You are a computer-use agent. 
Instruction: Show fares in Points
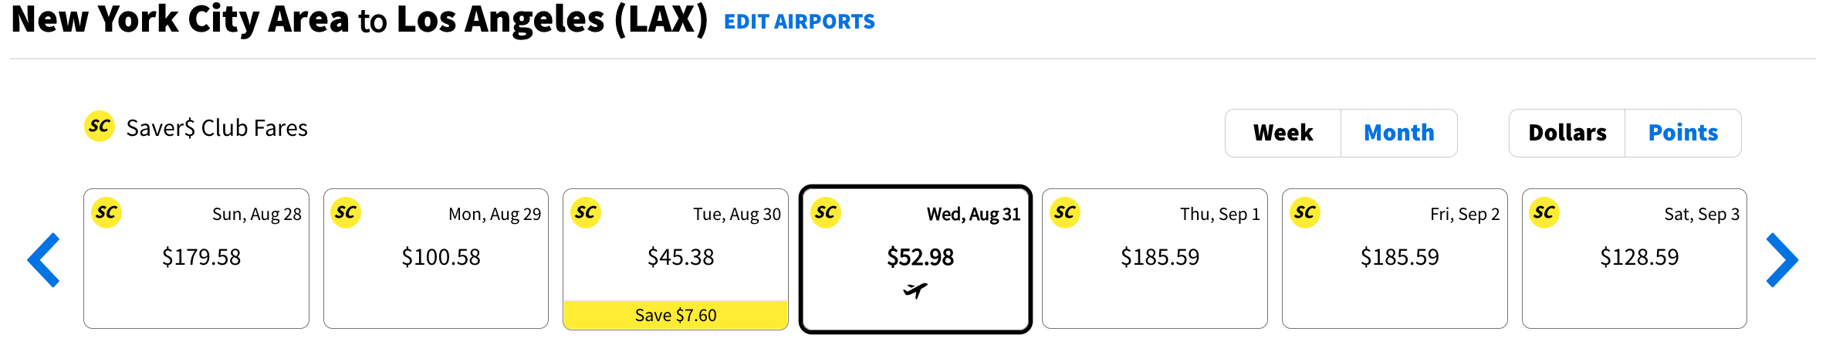pyautogui.click(x=1682, y=133)
